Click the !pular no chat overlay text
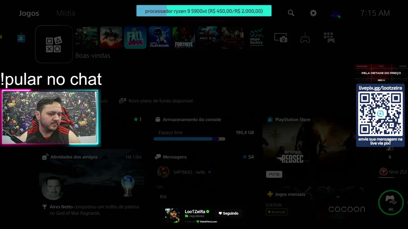 [51, 79]
